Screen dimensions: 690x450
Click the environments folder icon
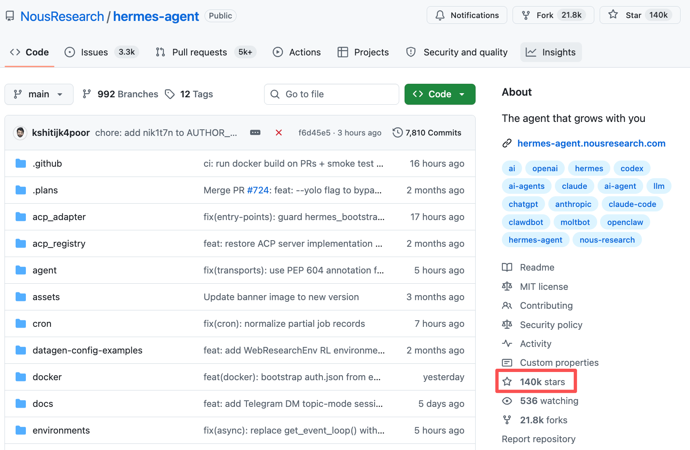[21, 430]
